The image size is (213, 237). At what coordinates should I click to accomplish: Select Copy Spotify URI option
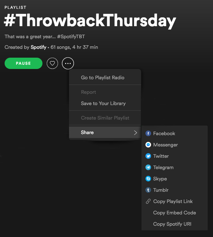pyautogui.click(x=172, y=224)
